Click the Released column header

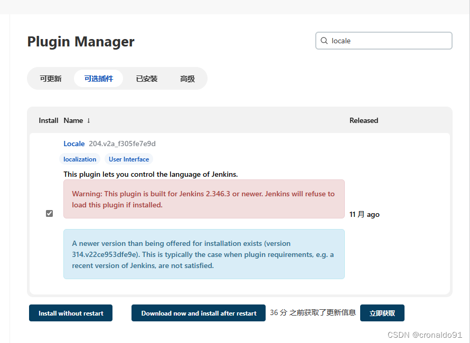[x=364, y=120]
